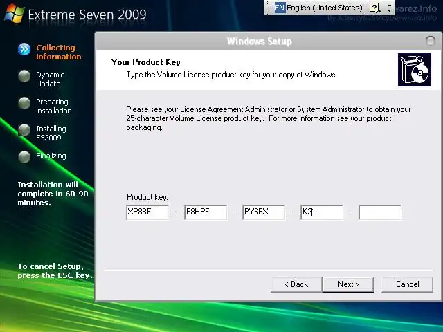Click the Collecting information step text
443x332 pixels.
click(x=58, y=53)
